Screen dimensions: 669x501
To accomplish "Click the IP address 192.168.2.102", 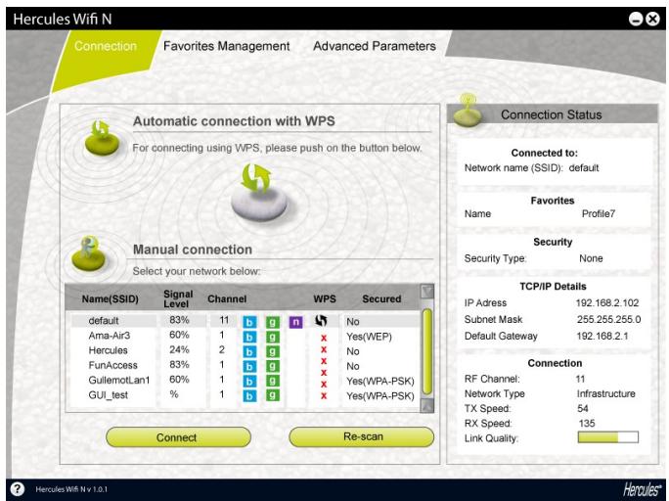I will pyautogui.click(x=607, y=303).
